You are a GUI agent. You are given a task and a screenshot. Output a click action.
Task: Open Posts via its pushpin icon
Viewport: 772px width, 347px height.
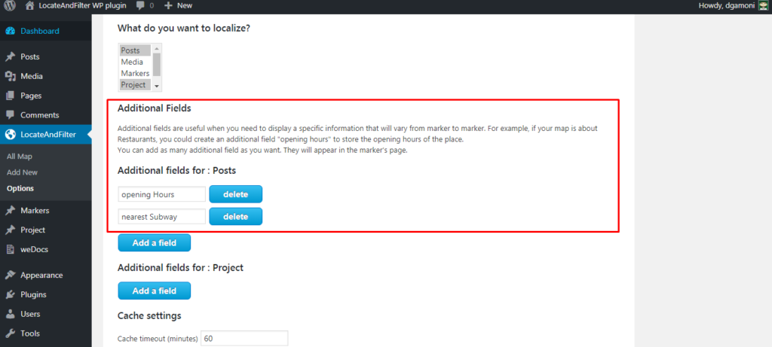point(11,57)
